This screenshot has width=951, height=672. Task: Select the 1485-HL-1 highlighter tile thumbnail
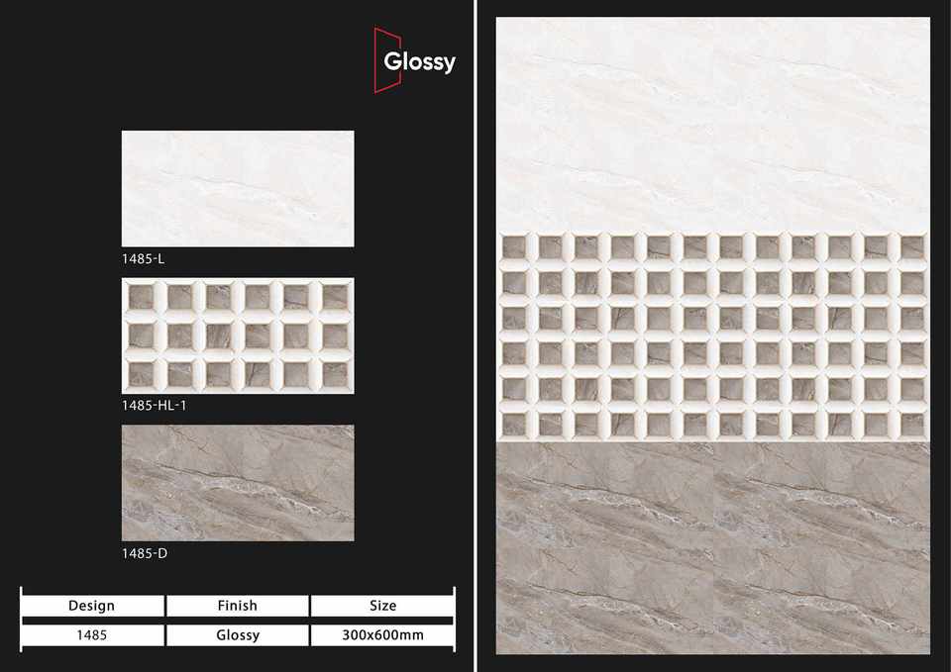coord(238,336)
